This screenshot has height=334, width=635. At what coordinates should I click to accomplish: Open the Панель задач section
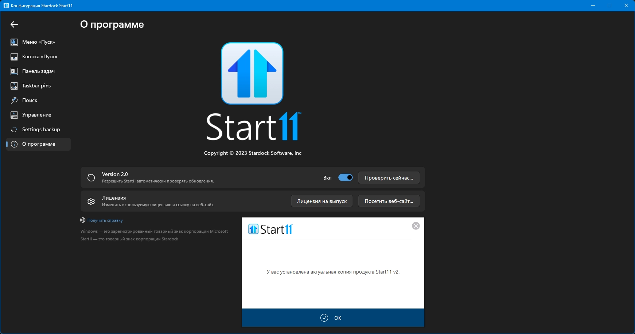click(39, 71)
